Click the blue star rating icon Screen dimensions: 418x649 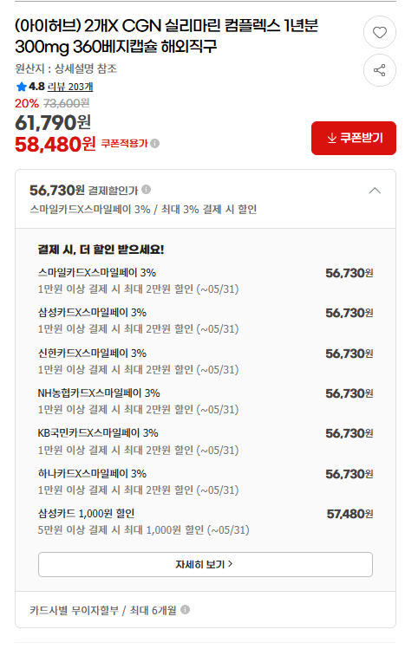pos(21,87)
